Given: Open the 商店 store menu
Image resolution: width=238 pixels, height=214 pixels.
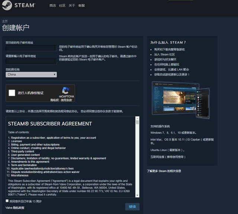Looking at the screenshot, I should (52, 6).
